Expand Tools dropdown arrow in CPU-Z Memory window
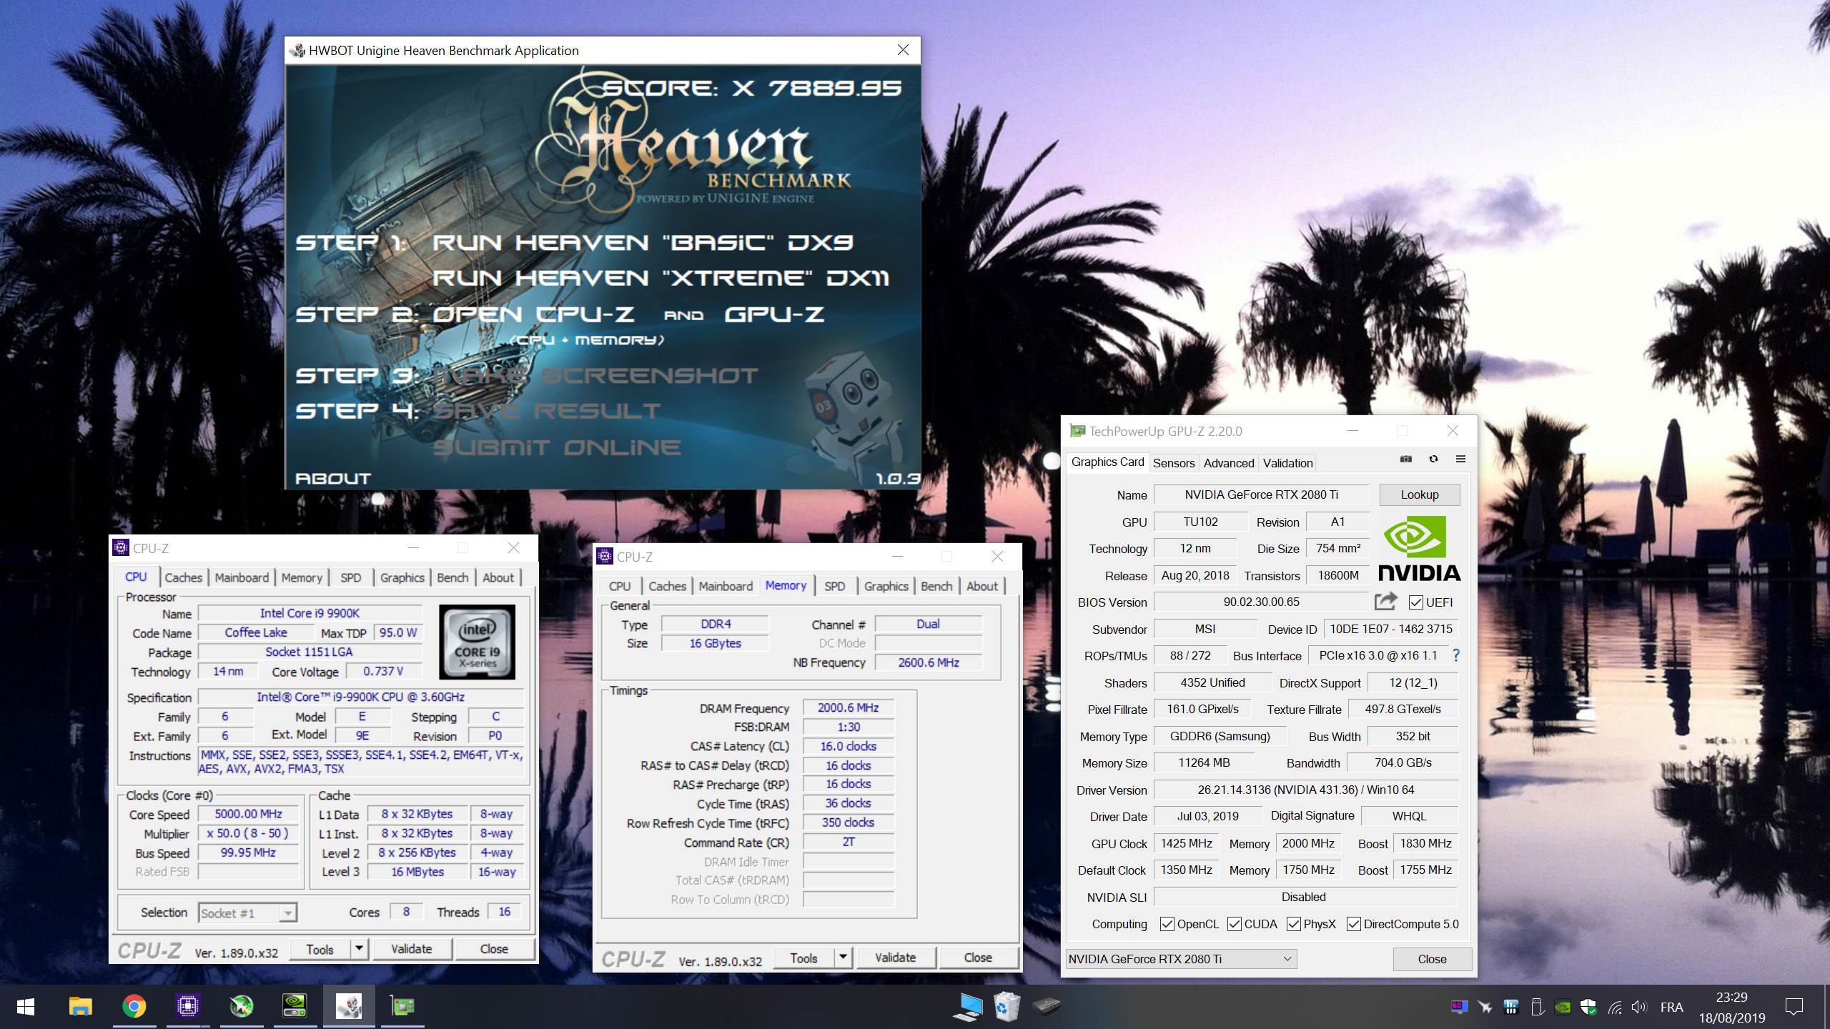The image size is (1830, 1029). pos(843,958)
